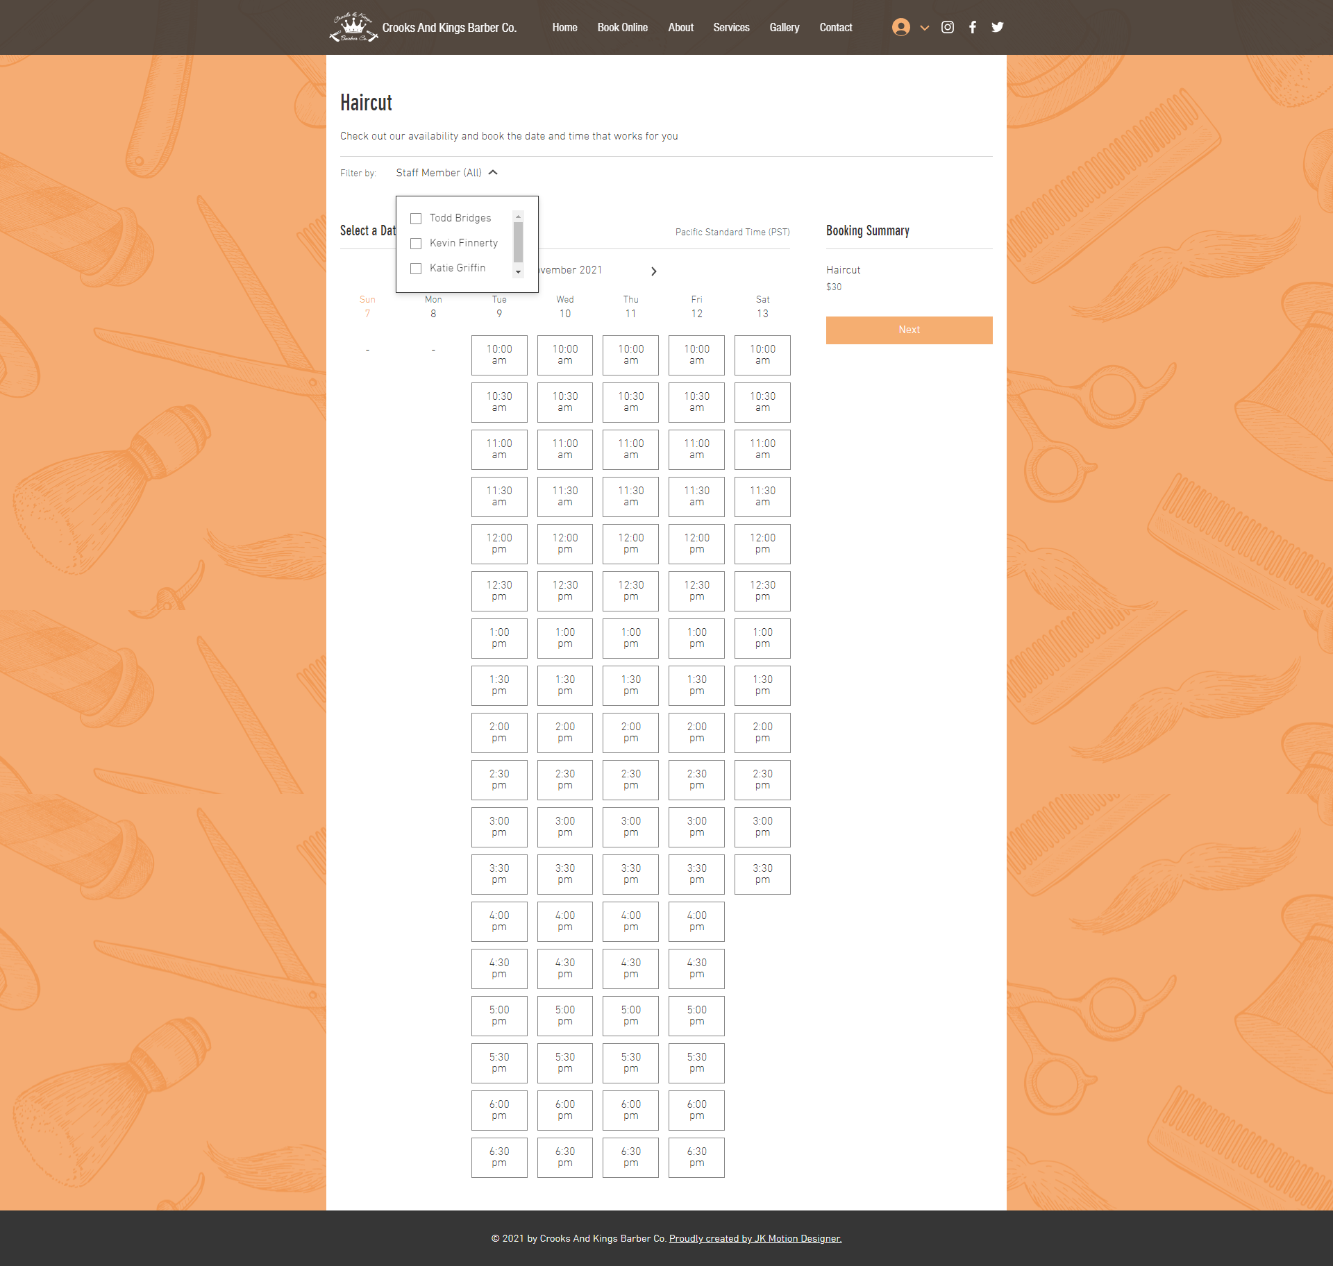This screenshot has height=1266, width=1333.
Task: Select Thursday 11 at 1:30 pm slot
Action: coord(630,686)
